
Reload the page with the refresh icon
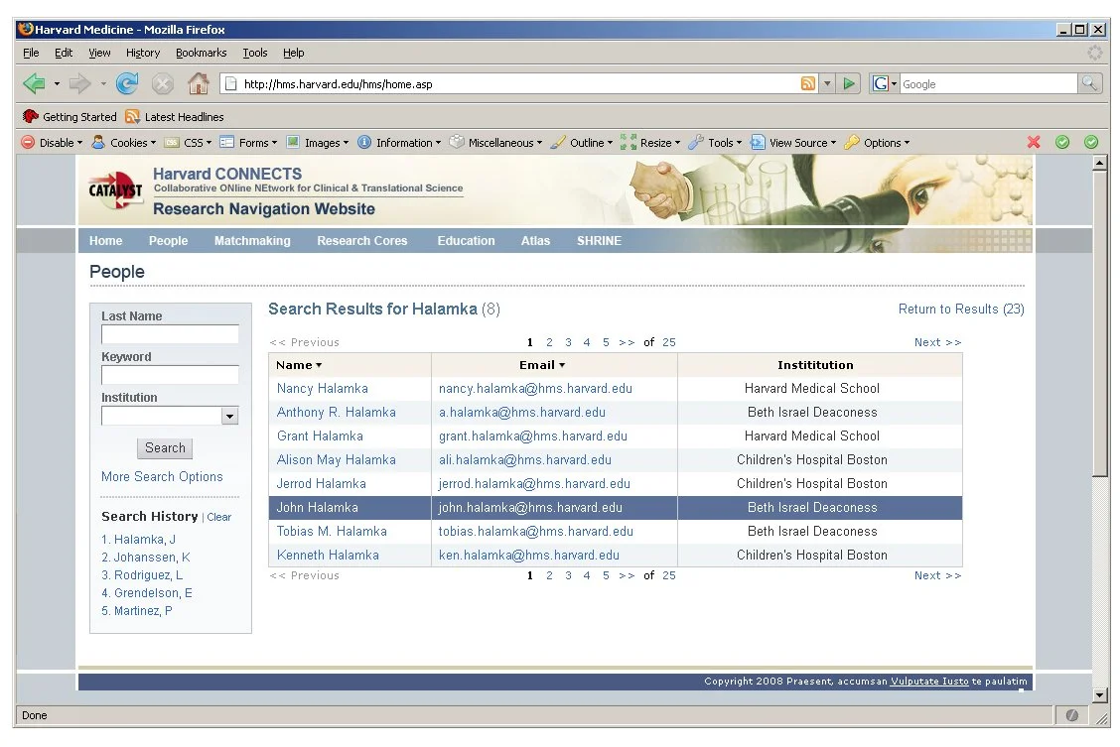[127, 83]
